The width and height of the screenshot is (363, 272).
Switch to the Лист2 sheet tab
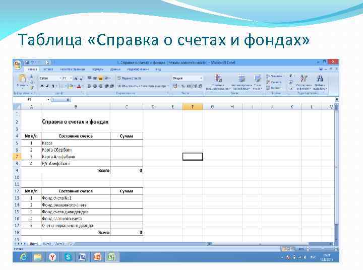[47, 244]
